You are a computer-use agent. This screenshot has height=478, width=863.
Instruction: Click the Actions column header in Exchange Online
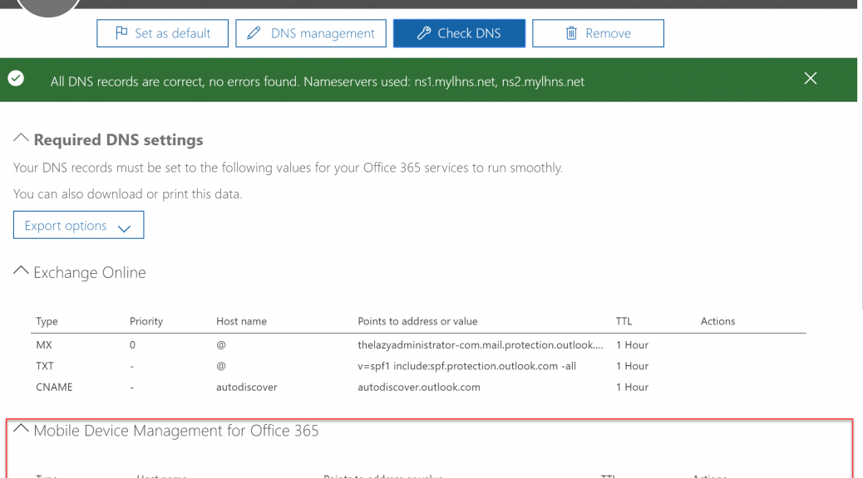tap(718, 321)
